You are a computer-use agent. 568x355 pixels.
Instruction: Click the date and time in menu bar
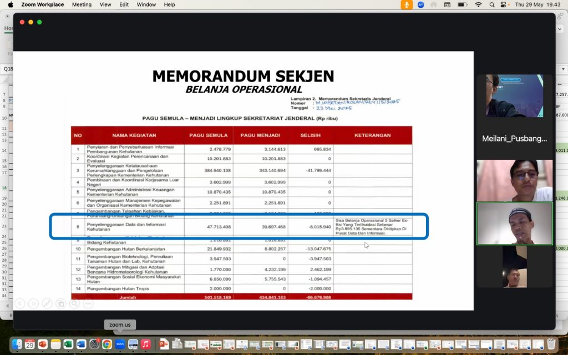[x=537, y=4]
